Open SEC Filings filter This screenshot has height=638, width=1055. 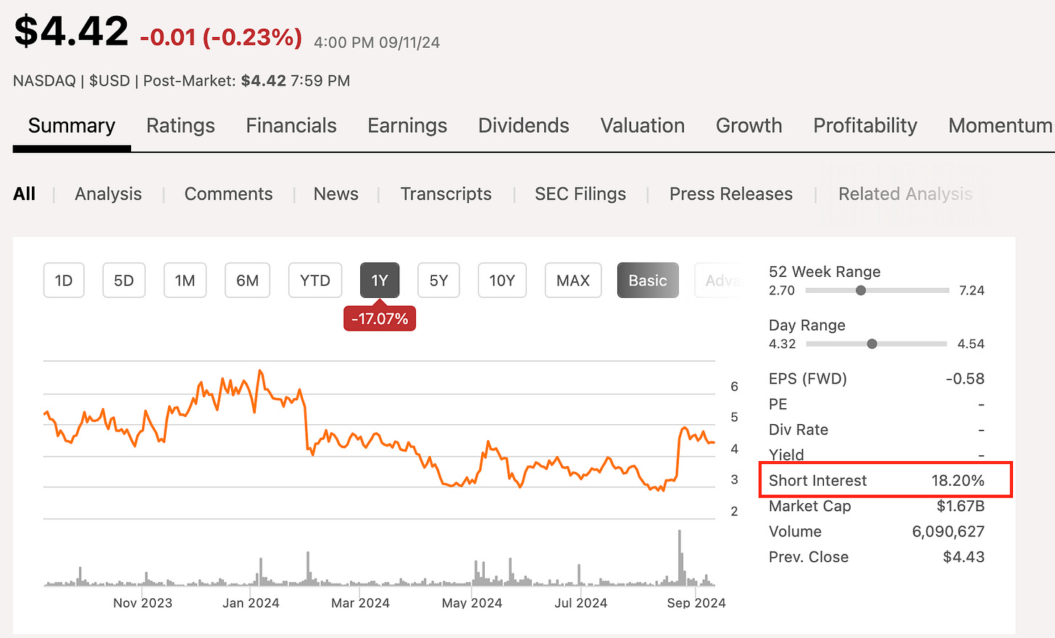(x=580, y=194)
